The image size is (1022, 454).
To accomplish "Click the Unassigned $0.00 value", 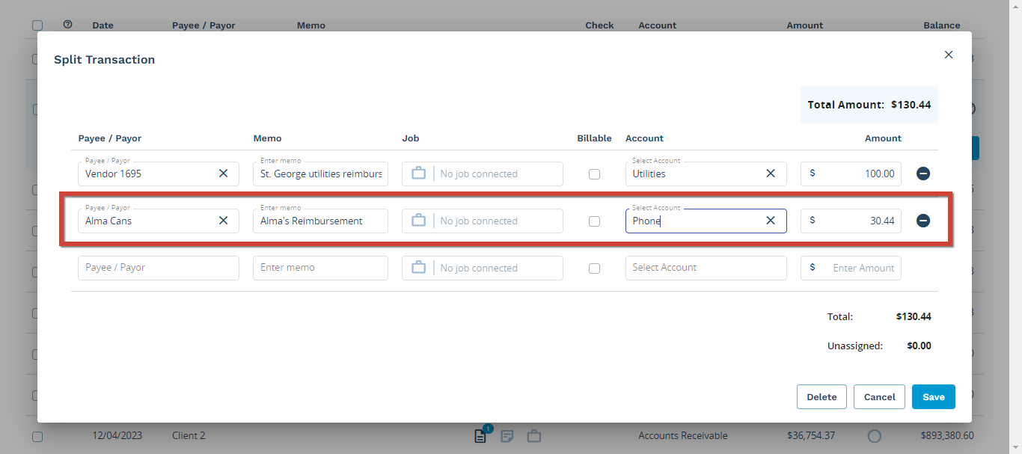I will coord(919,346).
